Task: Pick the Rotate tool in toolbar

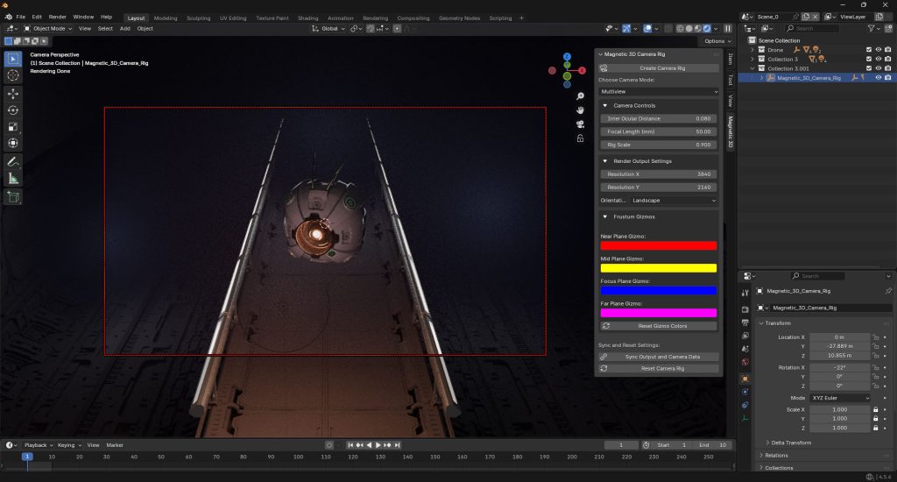Action: (13, 110)
